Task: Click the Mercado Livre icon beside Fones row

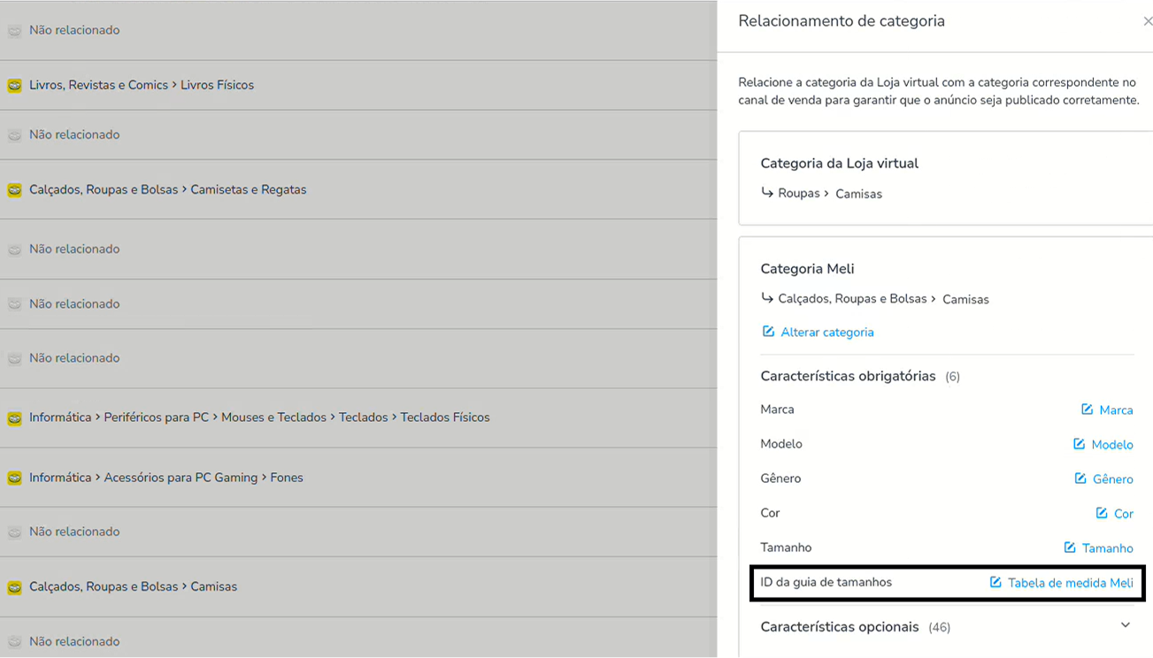Action: [14, 478]
